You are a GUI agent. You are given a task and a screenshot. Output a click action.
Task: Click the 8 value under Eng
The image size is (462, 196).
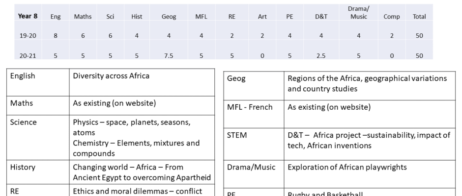pyautogui.click(x=55, y=35)
